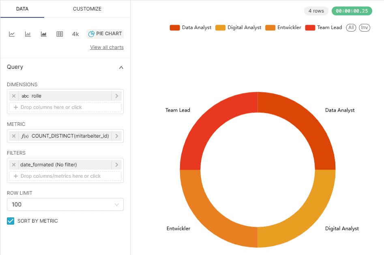Delete the date_formated filter using X
Screen dimensions: 384x255
[14, 165]
